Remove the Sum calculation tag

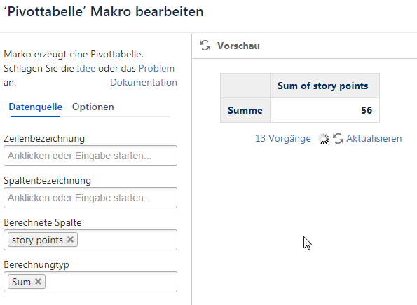pyautogui.click(x=38, y=282)
